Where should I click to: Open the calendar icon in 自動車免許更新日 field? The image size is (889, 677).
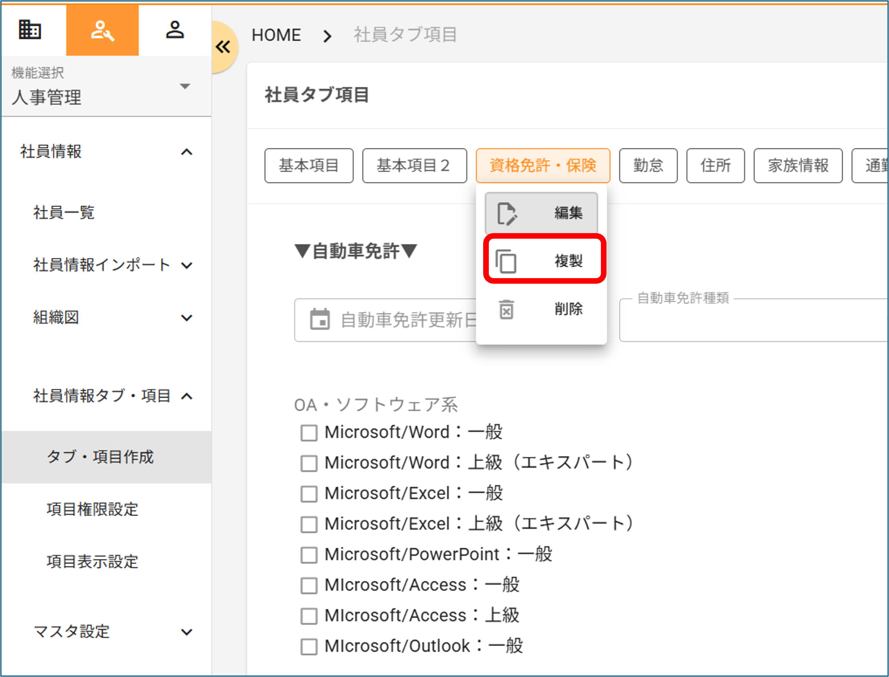[x=320, y=320]
